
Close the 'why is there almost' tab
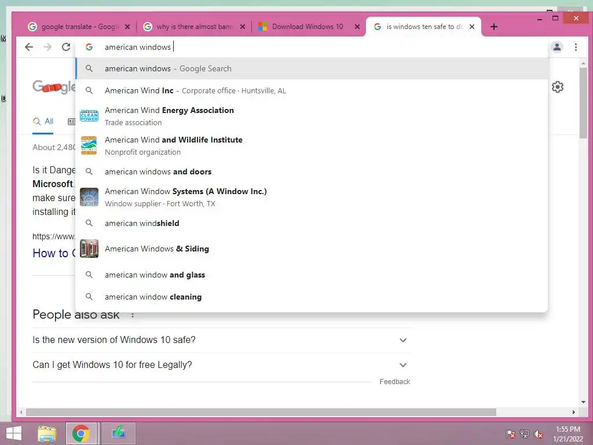click(243, 27)
